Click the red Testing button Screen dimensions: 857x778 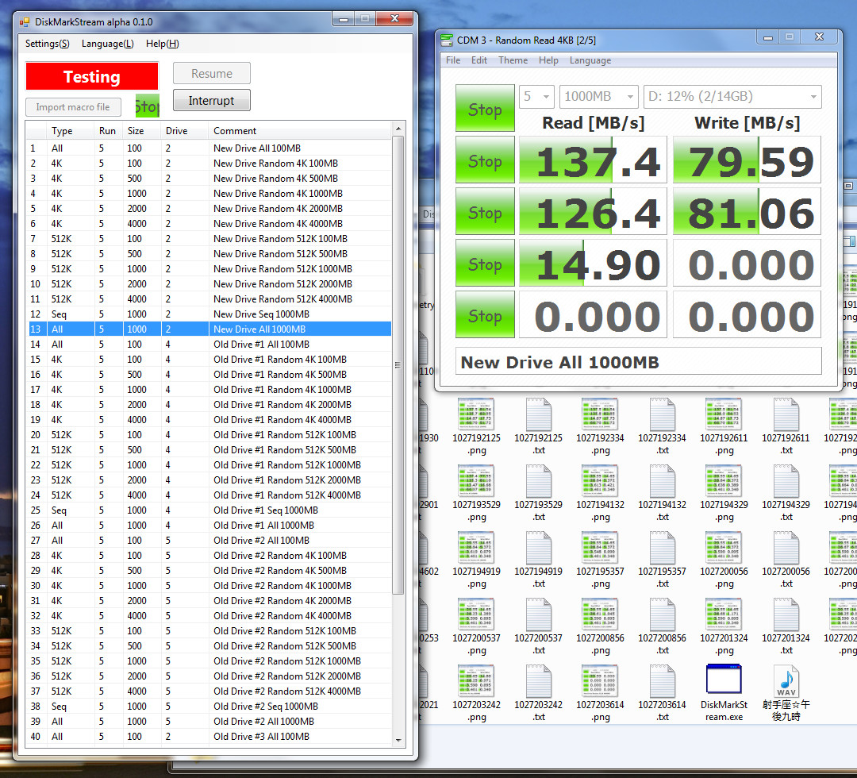(x=92, y=76)
